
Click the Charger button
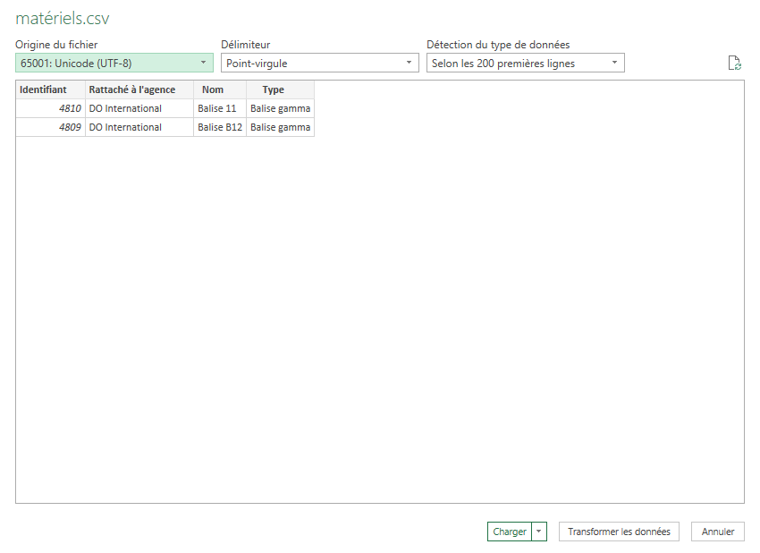coord(510,532)
